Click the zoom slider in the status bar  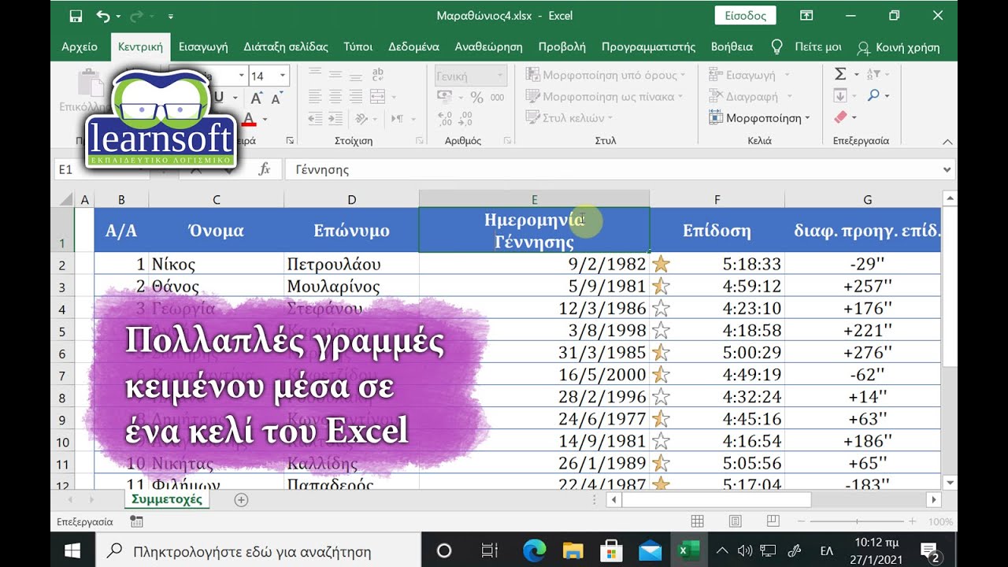click(855, 521)
